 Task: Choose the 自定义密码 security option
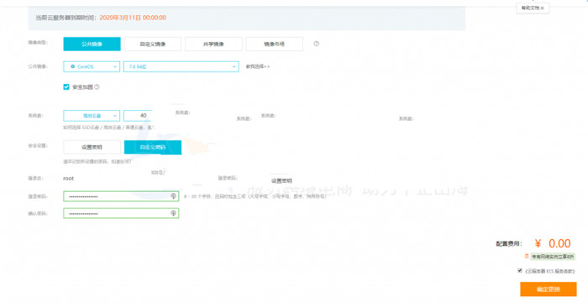(x=153, y=147)
